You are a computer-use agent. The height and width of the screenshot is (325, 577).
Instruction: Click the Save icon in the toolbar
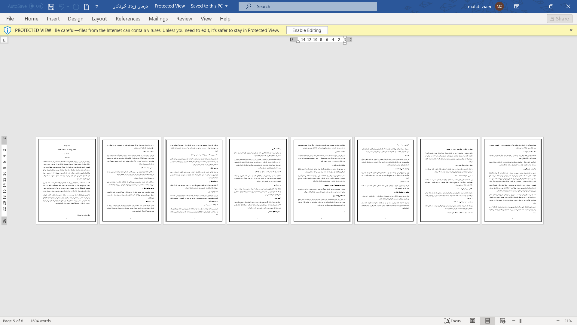click(51, 6)
